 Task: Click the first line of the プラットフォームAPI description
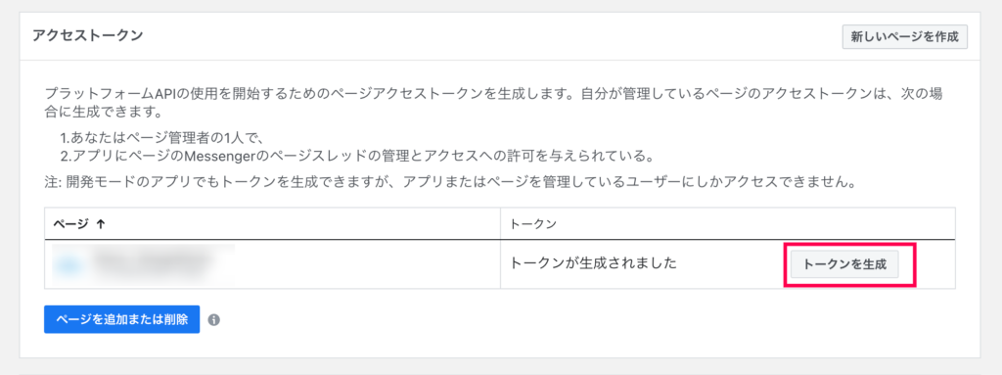tap(495, 93)
